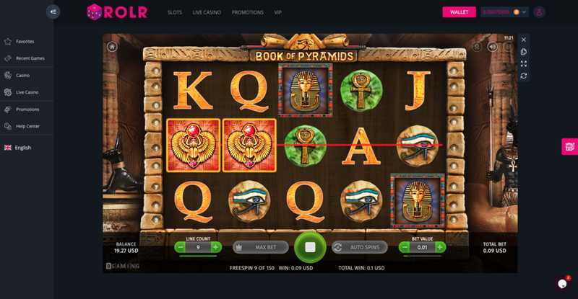The width and height of the screenshot is (578, 299).
Task: Click the Max Bet button
Action: click(x=261, y=247)
